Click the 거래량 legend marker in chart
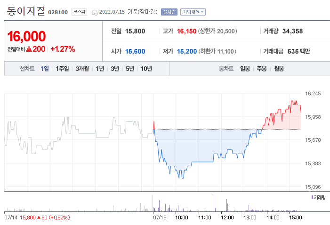 (x=312, y=197)
